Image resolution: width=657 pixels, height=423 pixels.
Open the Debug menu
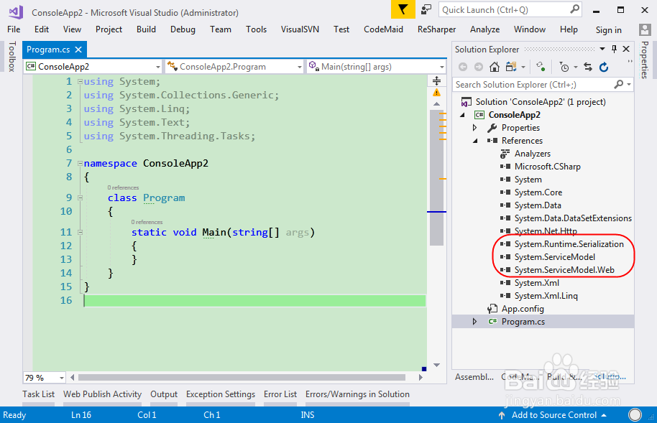pos(183,29)
